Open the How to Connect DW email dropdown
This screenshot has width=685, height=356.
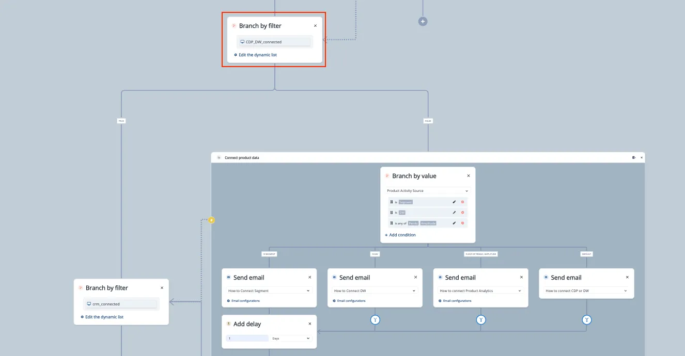(375, 290)
